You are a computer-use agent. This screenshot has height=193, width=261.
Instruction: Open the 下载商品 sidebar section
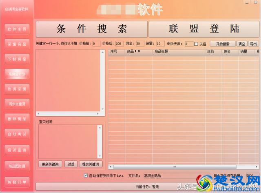pyautogui.click(x=17, y=59)
